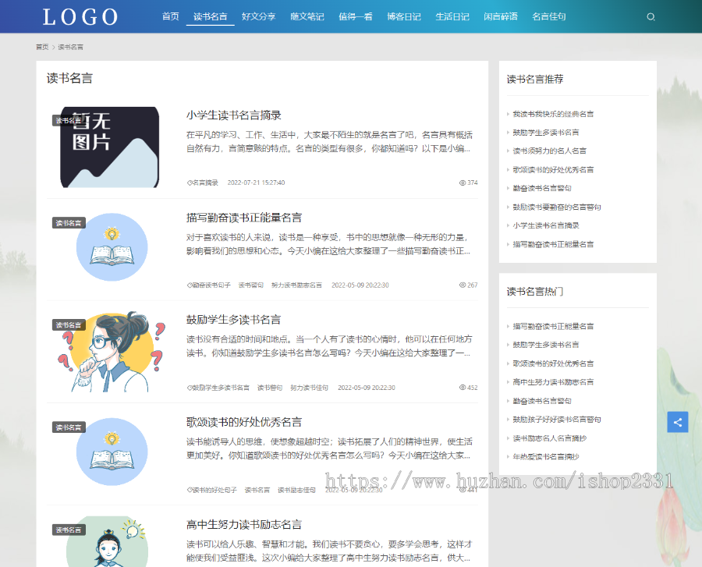Open article title 描写勤奋读书正能量名言
The image size is (702, 567).
pyautogui.click(x=244, y=218)
